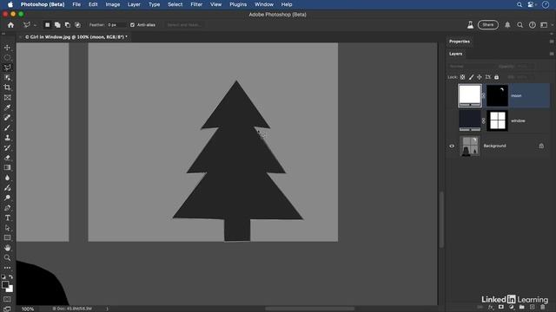Open the Layers panel flyout menu

[x=552, y=54]
